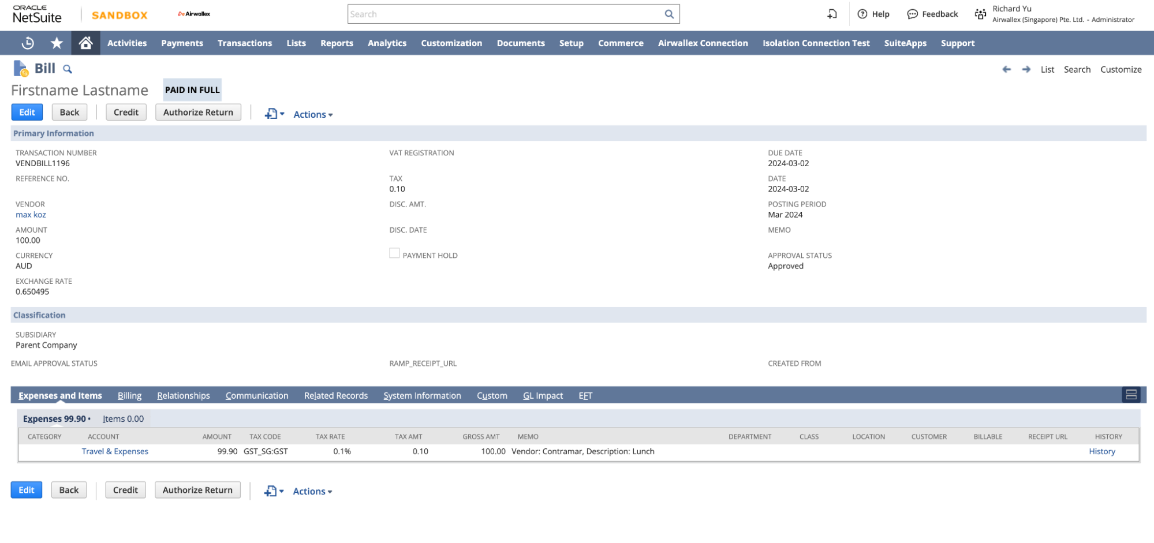Go to the Home dashboard icon
Viewport: 1154px width, 543px height.
click(x=85, y=43)
